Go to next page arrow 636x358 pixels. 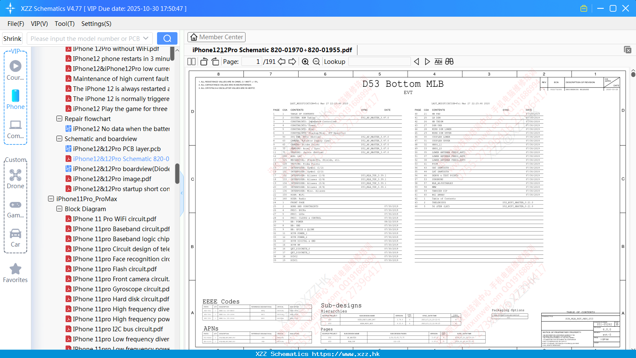292,61
